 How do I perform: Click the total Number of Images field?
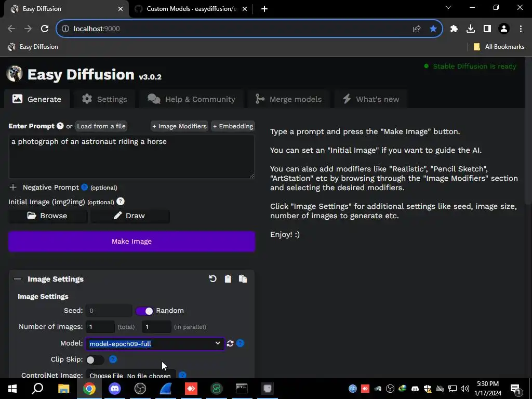point(100,327)
